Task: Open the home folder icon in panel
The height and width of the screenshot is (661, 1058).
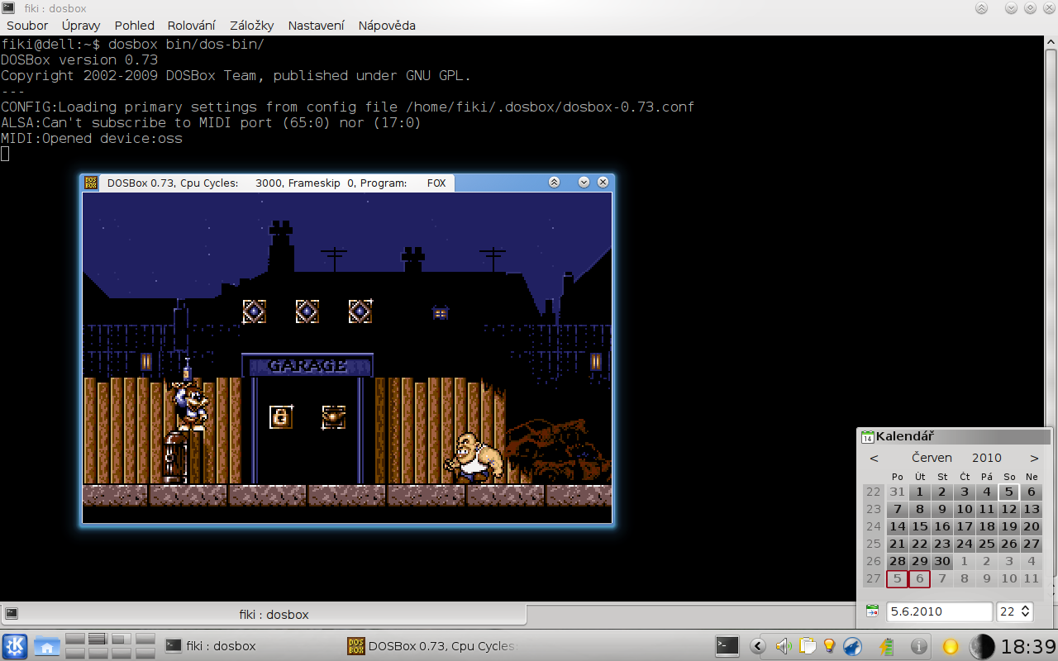Action: [47, 646]
